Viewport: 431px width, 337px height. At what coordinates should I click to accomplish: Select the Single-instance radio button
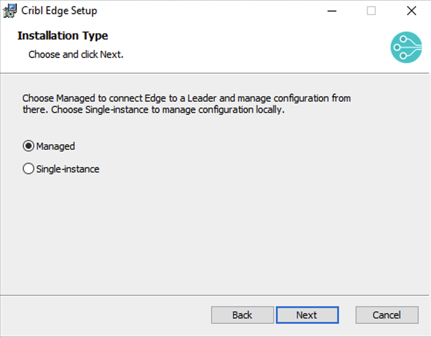pyautogui.click(x=28, y=168)
